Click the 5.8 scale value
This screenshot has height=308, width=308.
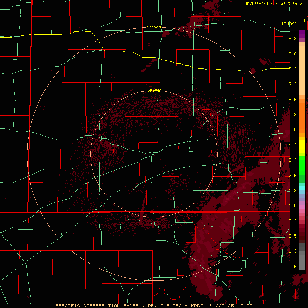[293, 115]
